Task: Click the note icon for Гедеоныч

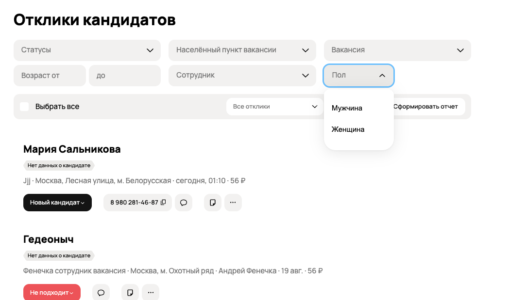Action: point(130,293)
